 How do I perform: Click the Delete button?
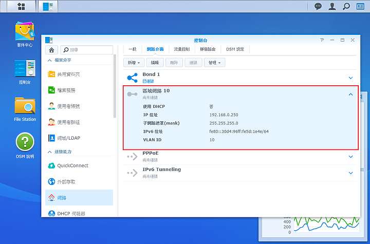[174, 63]
